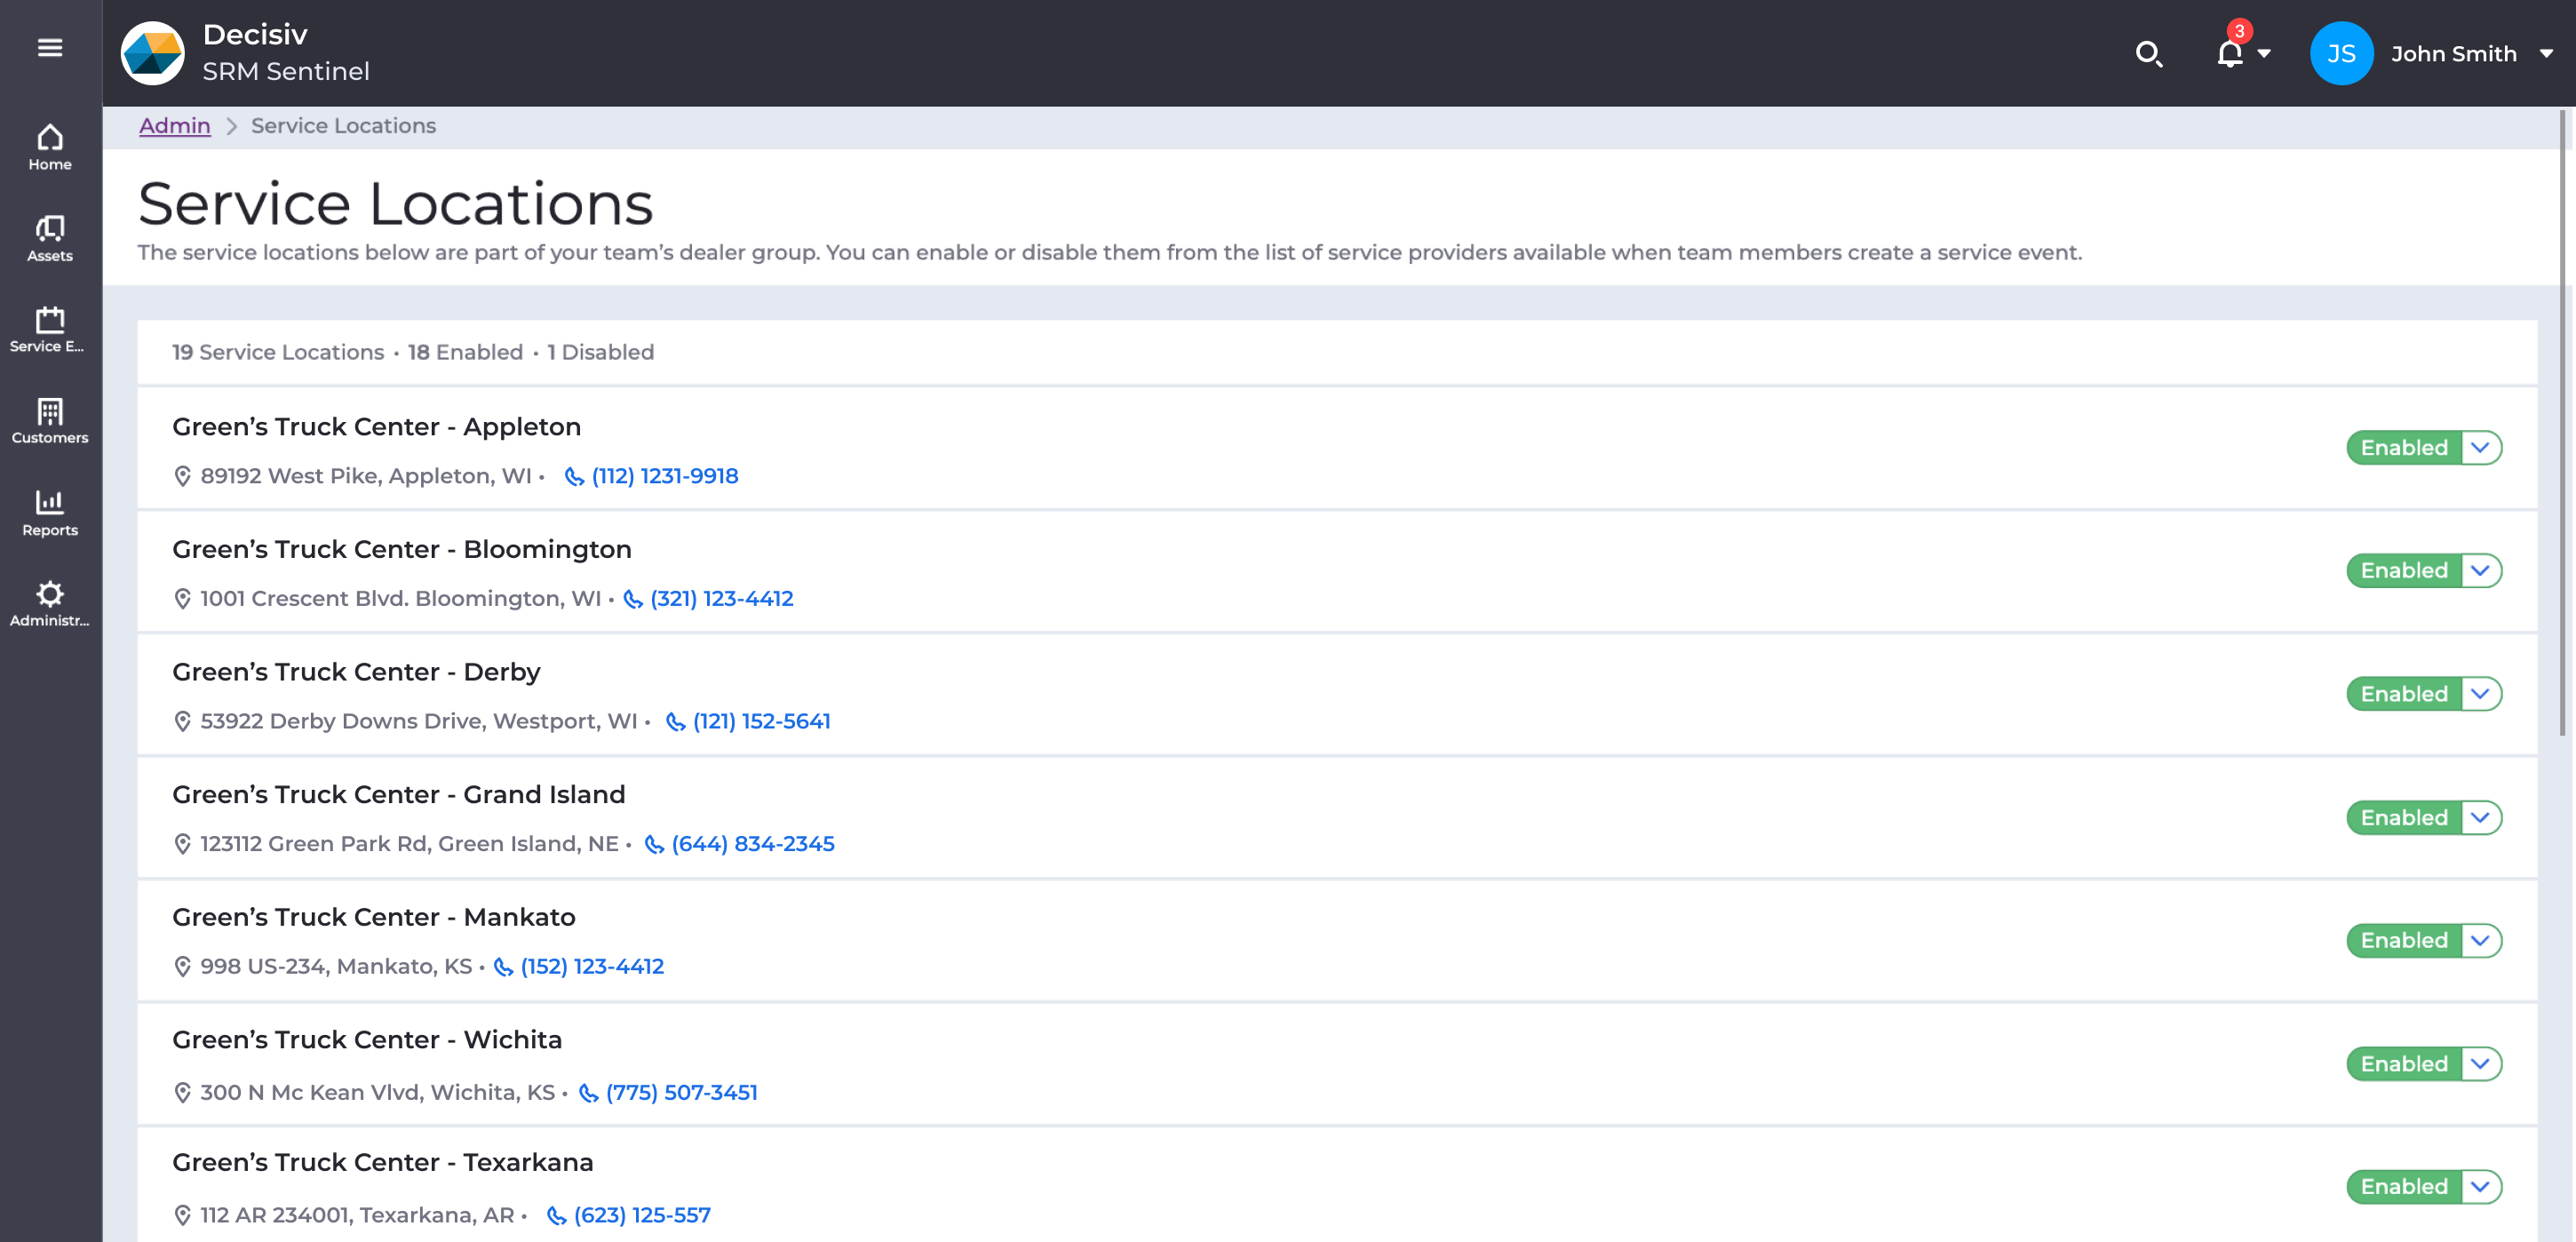Call Appleton phone number (112) 1231-9918
The width and height of the screenshot is (2576, 1242).
pos(664,476)
